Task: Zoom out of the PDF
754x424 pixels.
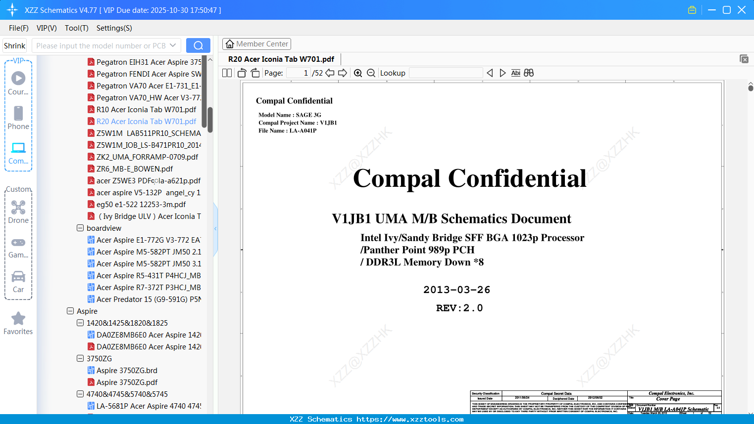Action: point(371,73)
